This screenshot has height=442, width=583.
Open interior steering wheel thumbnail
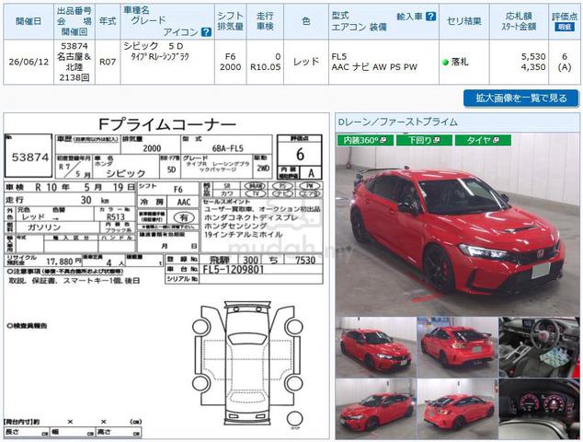[539, 347]
